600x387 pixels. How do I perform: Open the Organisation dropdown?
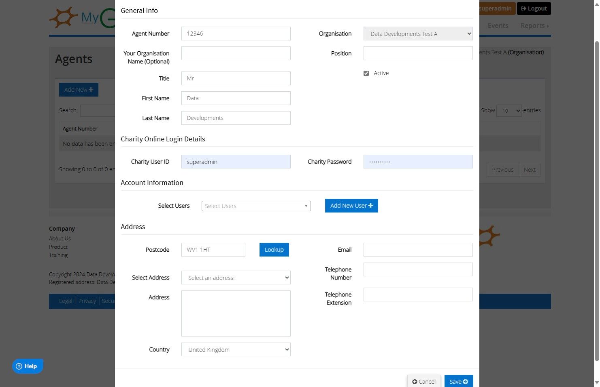pos(418,34)
